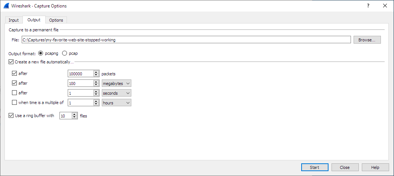Decrease the megabytes value with down arrow
Viewport: 394px width, 176px height.
tap(96, 85)
